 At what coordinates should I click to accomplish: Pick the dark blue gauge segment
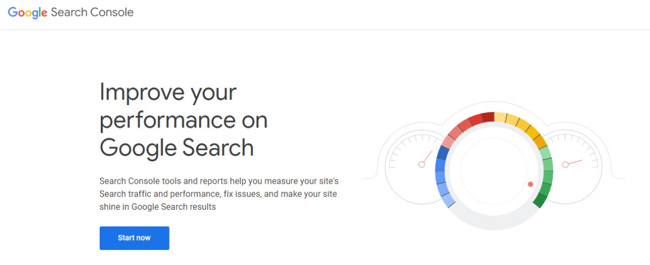(443, 153)
